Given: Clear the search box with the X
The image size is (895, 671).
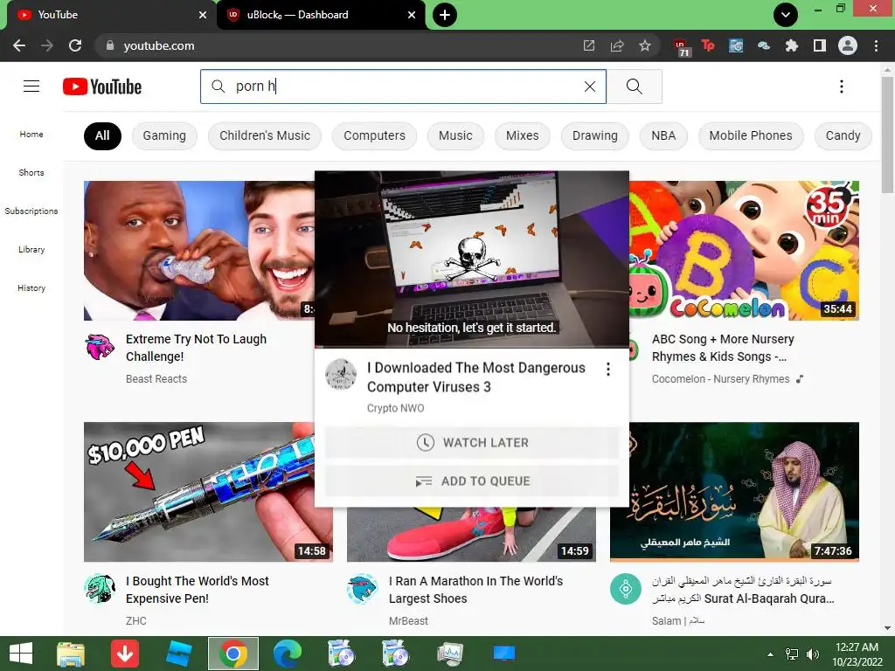Looking at the screenshot, I should coord(590,86).
